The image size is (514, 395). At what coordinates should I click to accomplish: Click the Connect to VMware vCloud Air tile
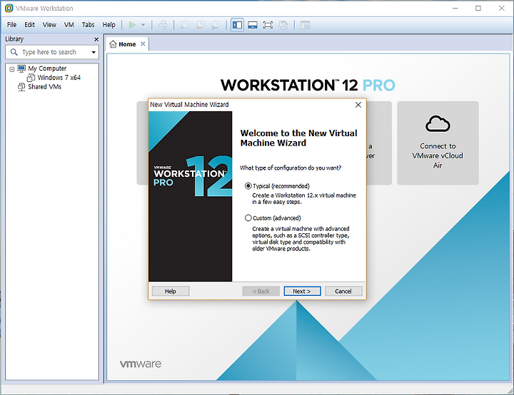point(438,143)
